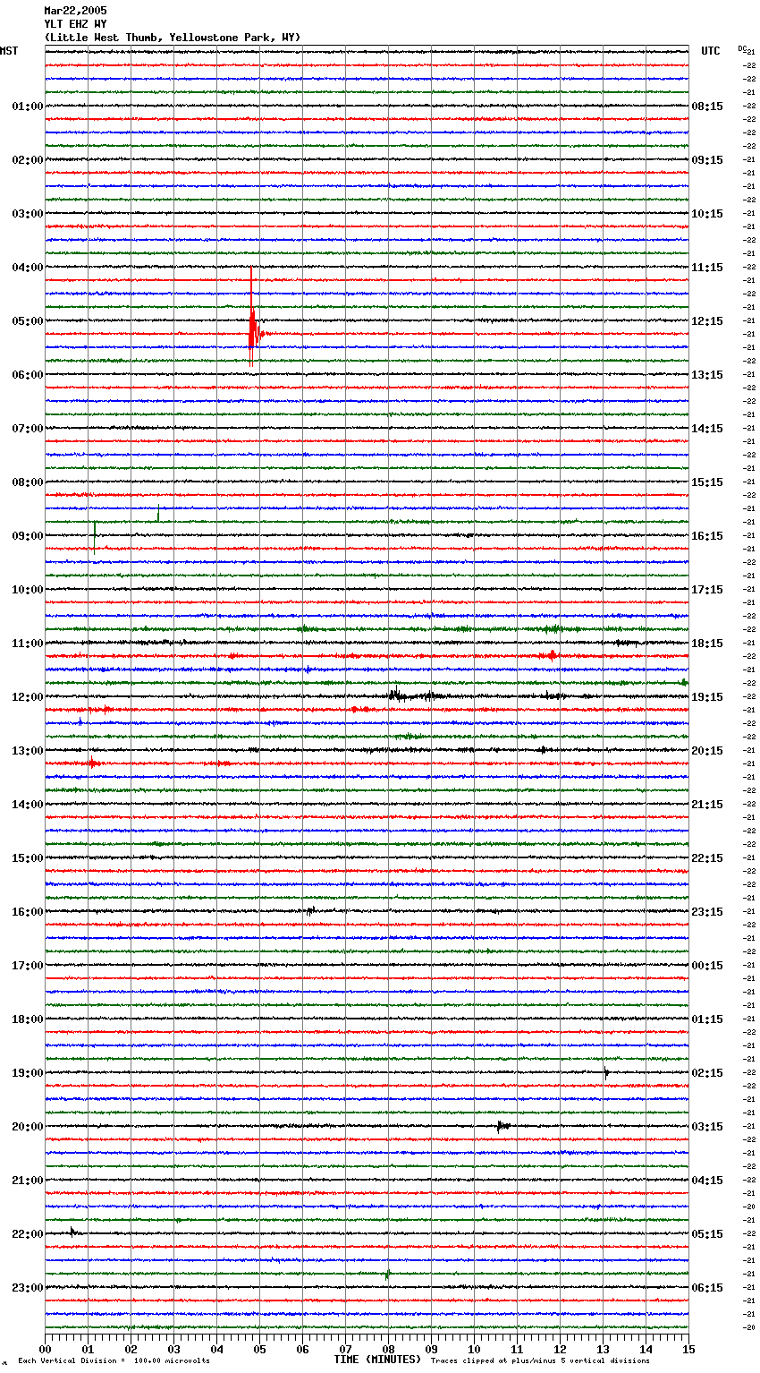The width and height of the screenshot is (760, 1373).
Task: Click the 22:15 UTC time label
Action: (x=707, y=858)
